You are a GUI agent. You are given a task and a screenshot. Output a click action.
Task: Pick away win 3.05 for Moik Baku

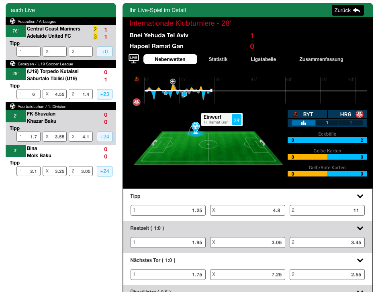[81, 171]
